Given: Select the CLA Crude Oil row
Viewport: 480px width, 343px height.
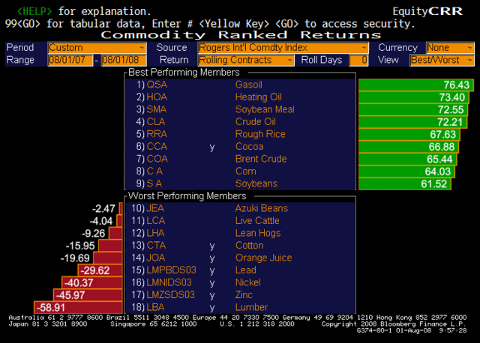Looking at the screenshot, I should pos(240,121).
